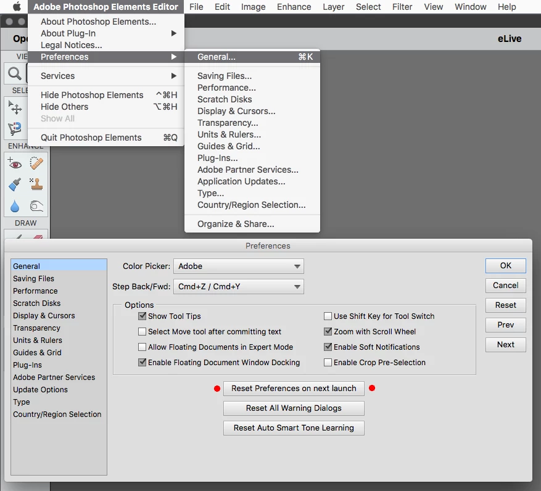Open the Filter menu

click(x=402, y=7)
